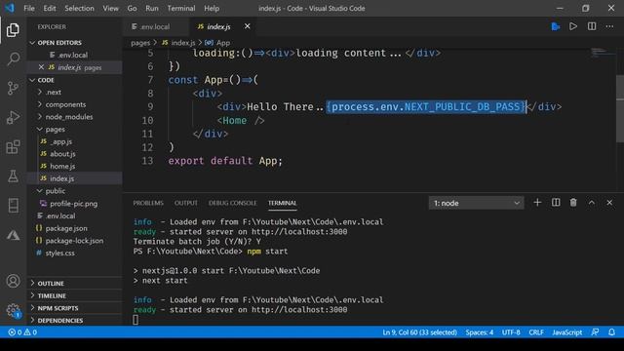Click the editor minimap

[x=603, y=53]
